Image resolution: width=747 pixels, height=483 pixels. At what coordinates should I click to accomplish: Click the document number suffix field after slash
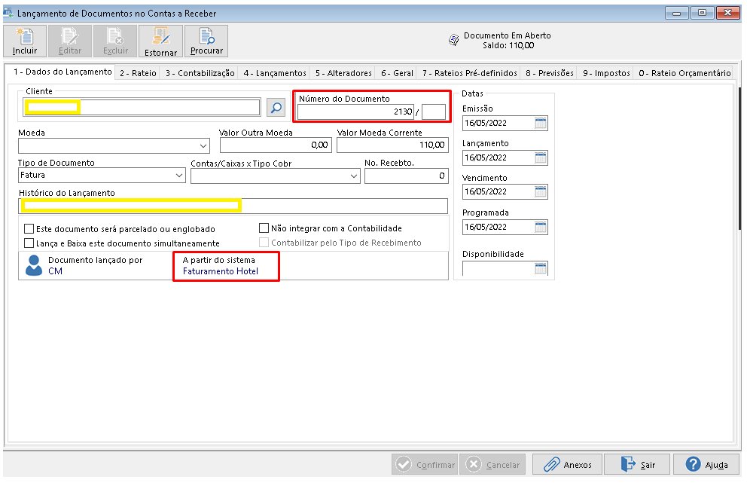pos(434,112)
